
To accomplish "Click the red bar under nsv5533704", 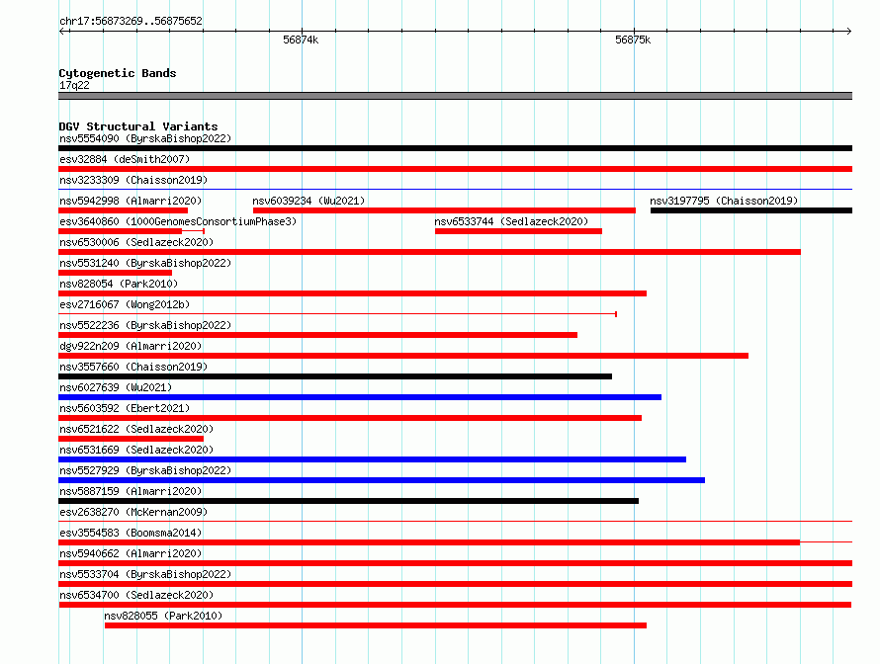I will (455, 584).
